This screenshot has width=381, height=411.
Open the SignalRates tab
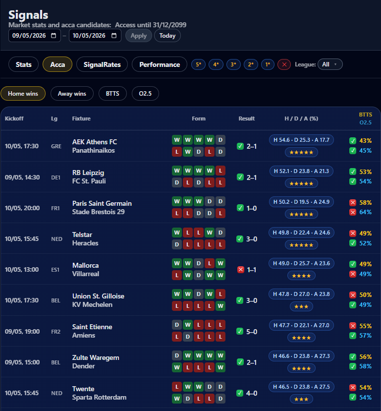click(x=102, y=64)
